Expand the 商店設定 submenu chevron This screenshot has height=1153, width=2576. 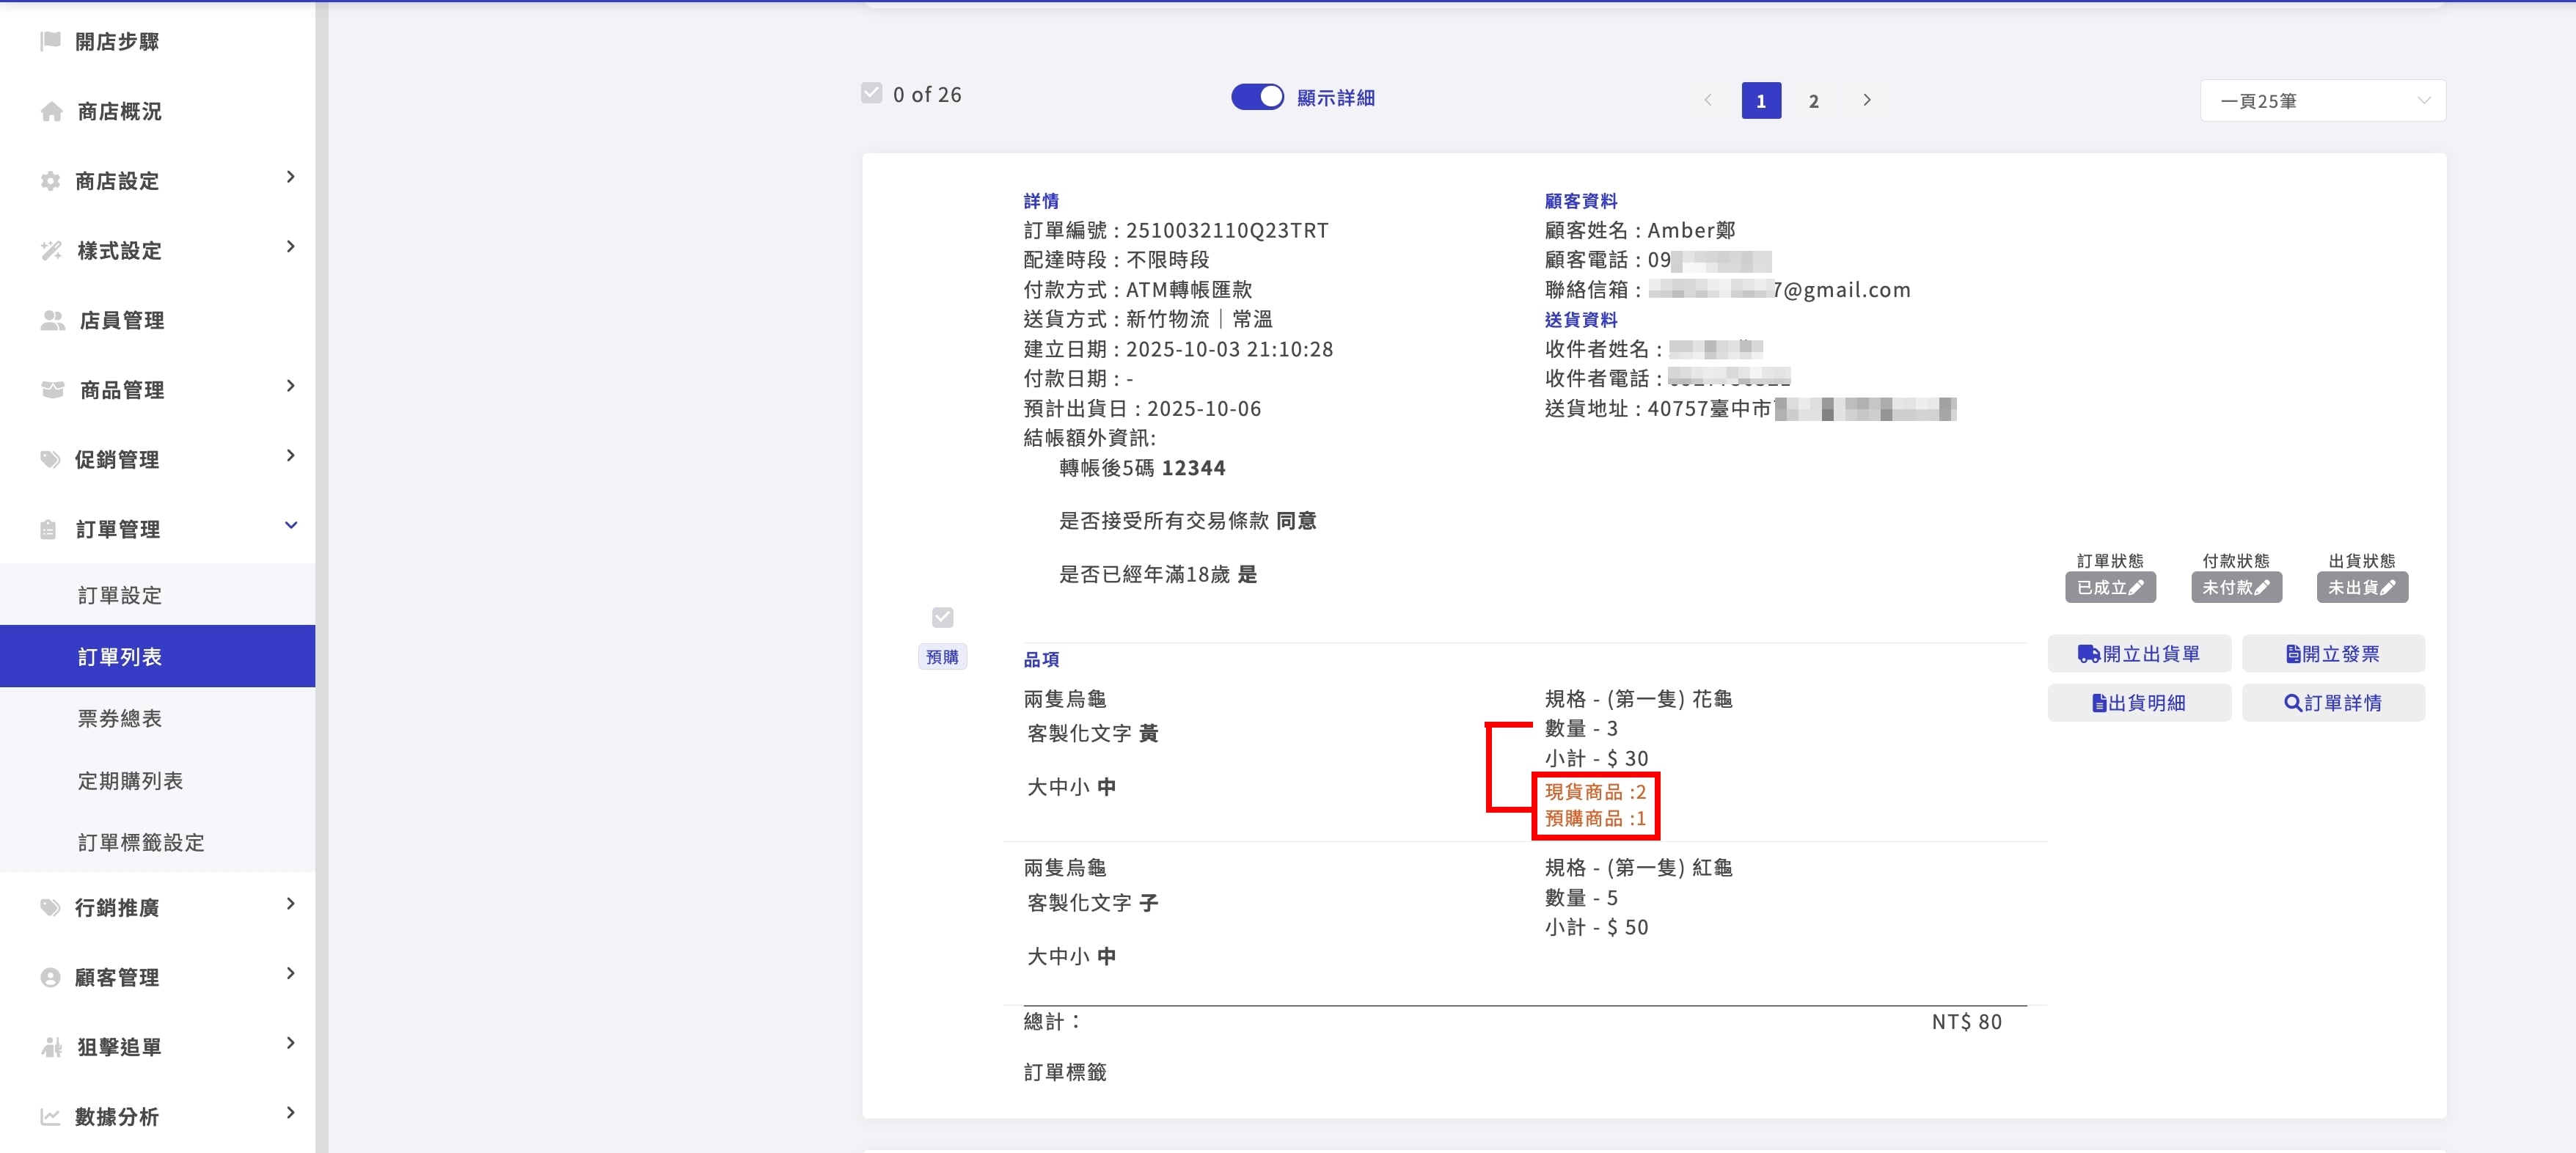click(x=291, y=177)
